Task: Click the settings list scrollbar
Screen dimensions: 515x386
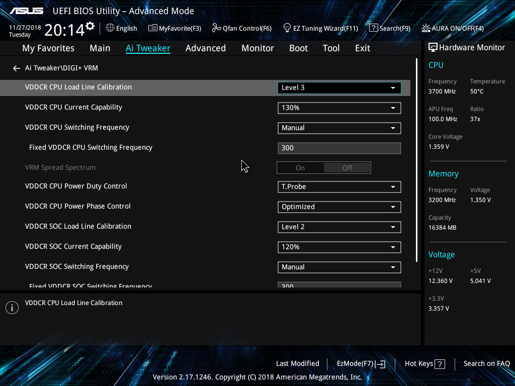Action: 417,160
